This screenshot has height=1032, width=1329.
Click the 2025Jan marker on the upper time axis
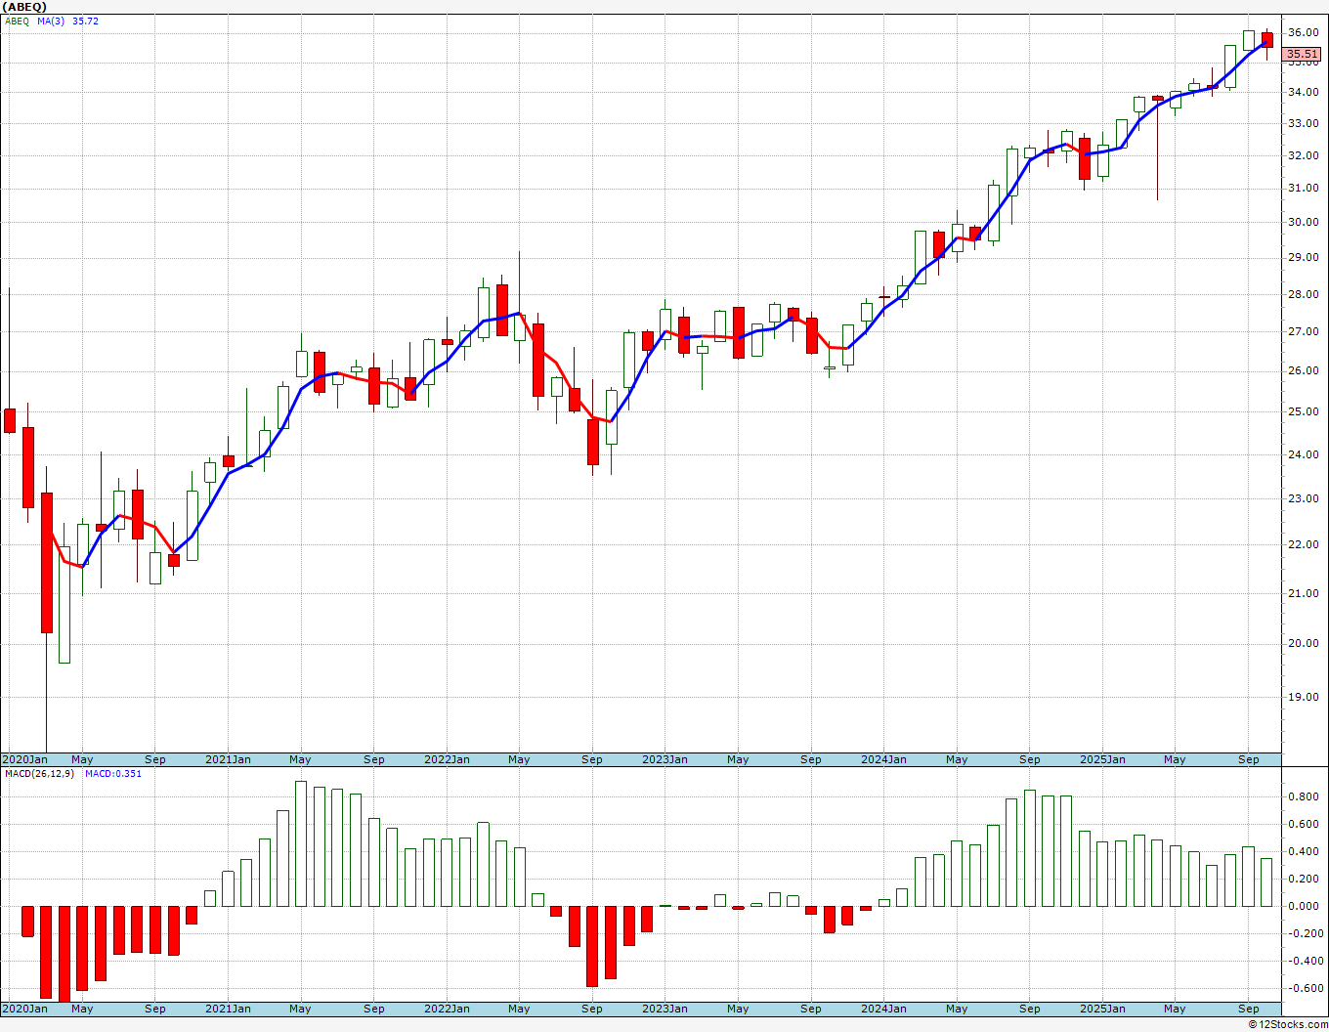pos(1102,759)
